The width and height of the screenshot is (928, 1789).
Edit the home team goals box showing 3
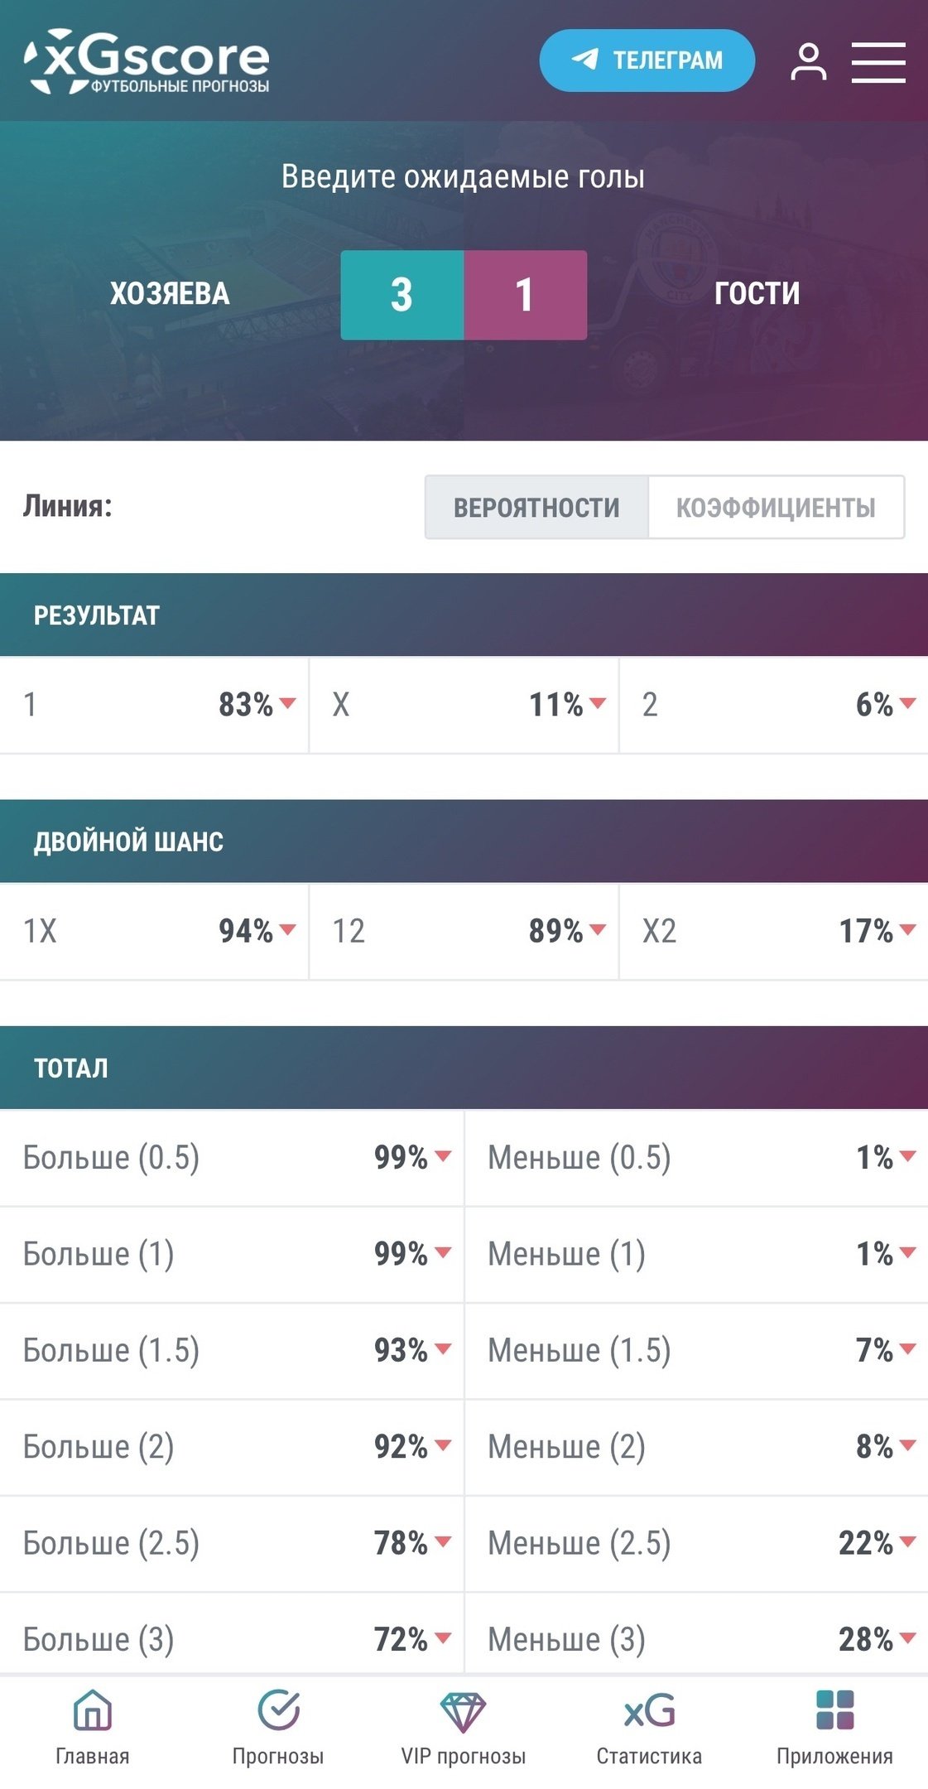click(402, 295)
